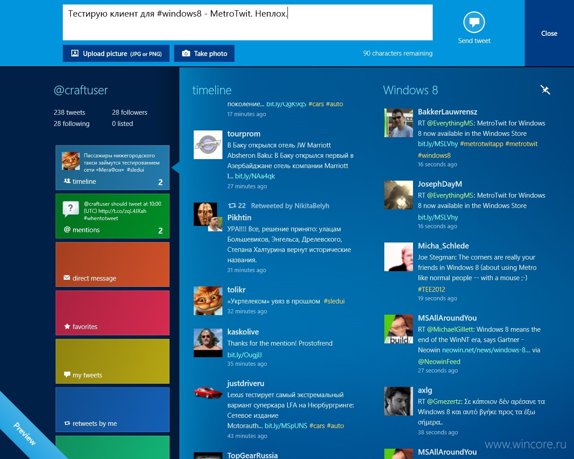Click the @craftuser profile heading

[81, 90]
